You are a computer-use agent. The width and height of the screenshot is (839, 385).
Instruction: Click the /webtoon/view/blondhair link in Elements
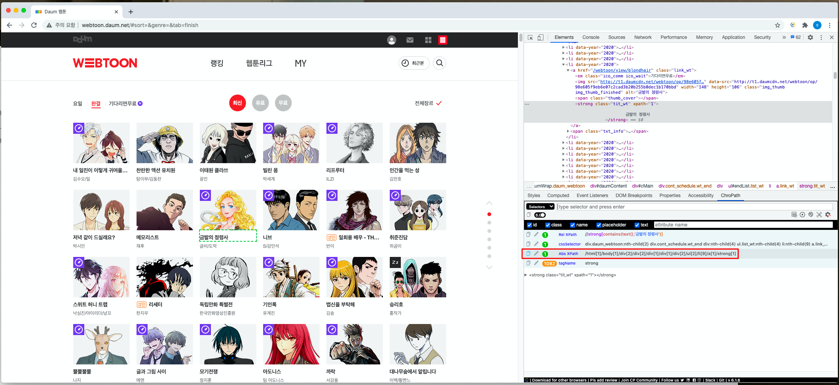point(622,71)
